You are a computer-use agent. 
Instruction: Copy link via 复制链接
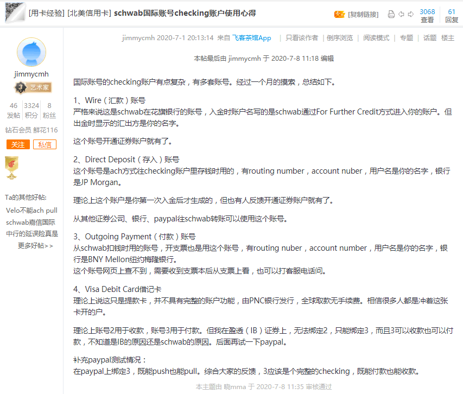363,15
